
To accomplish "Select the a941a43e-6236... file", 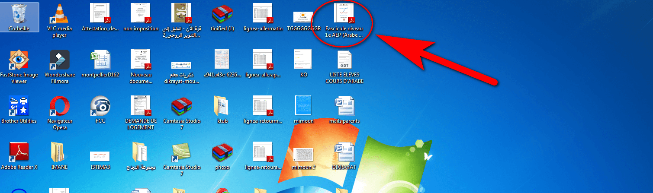I will (222, 64).
